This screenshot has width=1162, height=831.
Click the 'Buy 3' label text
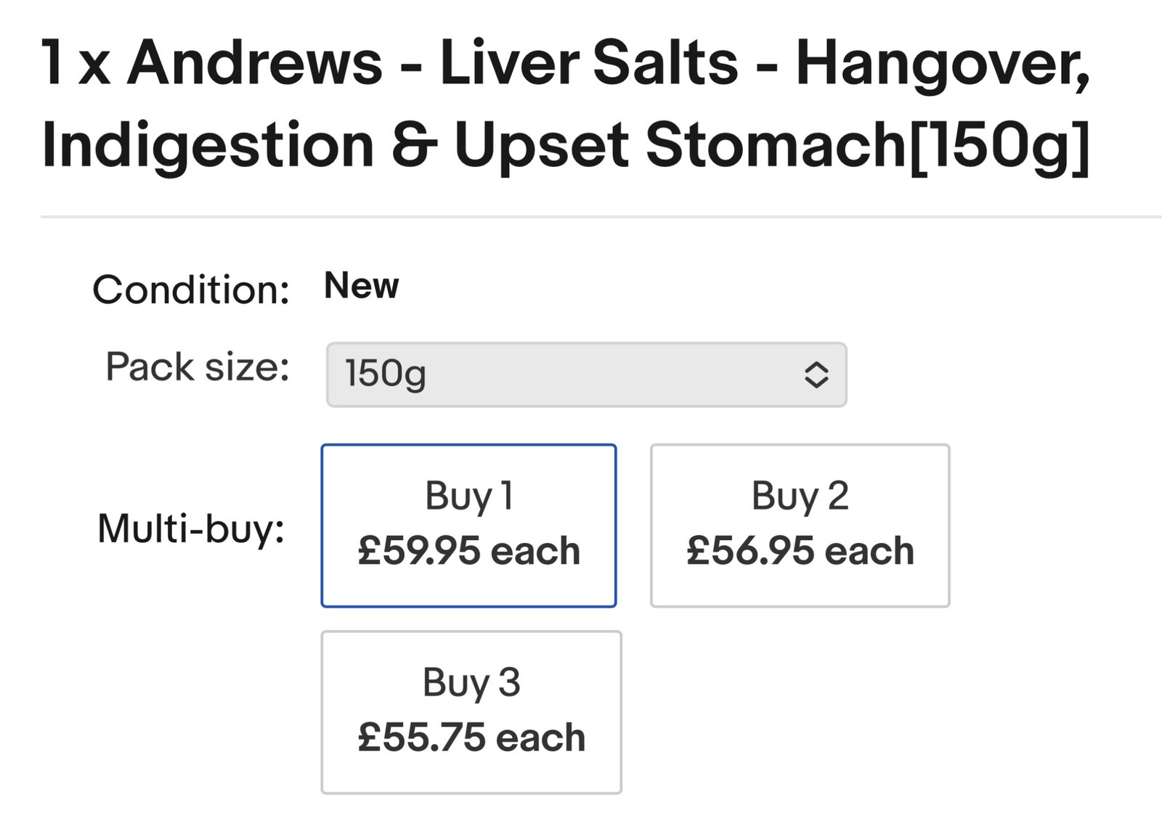tap(471, 684)
